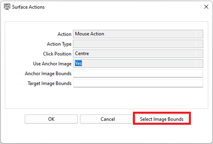
Task: Click the highlighted Yes value
Action: 78,64
